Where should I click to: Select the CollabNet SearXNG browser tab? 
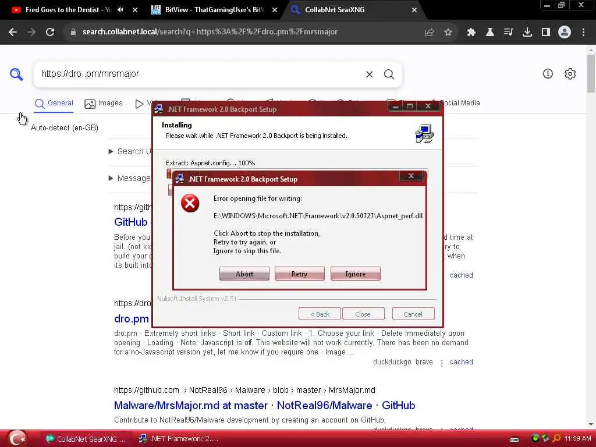click(x=335, y=10)
